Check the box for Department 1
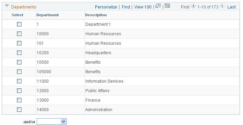This screenshot has height=125, width=243. (x=19, y=24)
